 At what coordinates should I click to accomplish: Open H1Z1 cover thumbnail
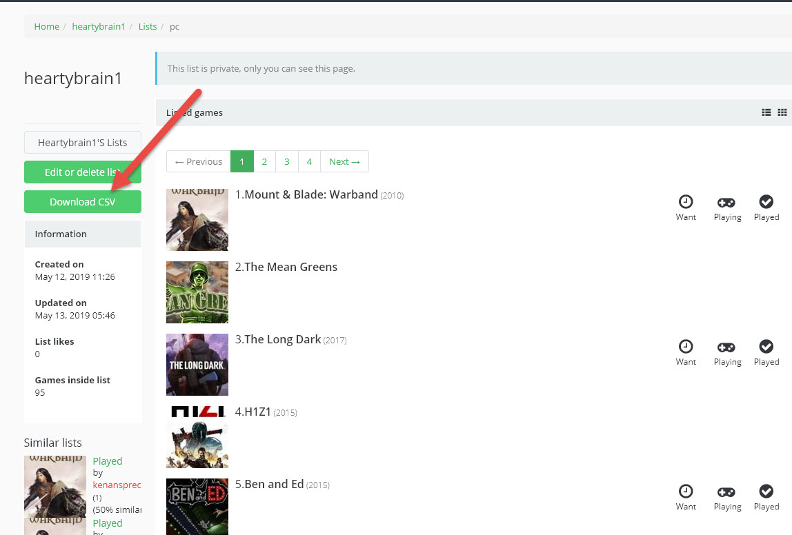click(x=197, y=437)
